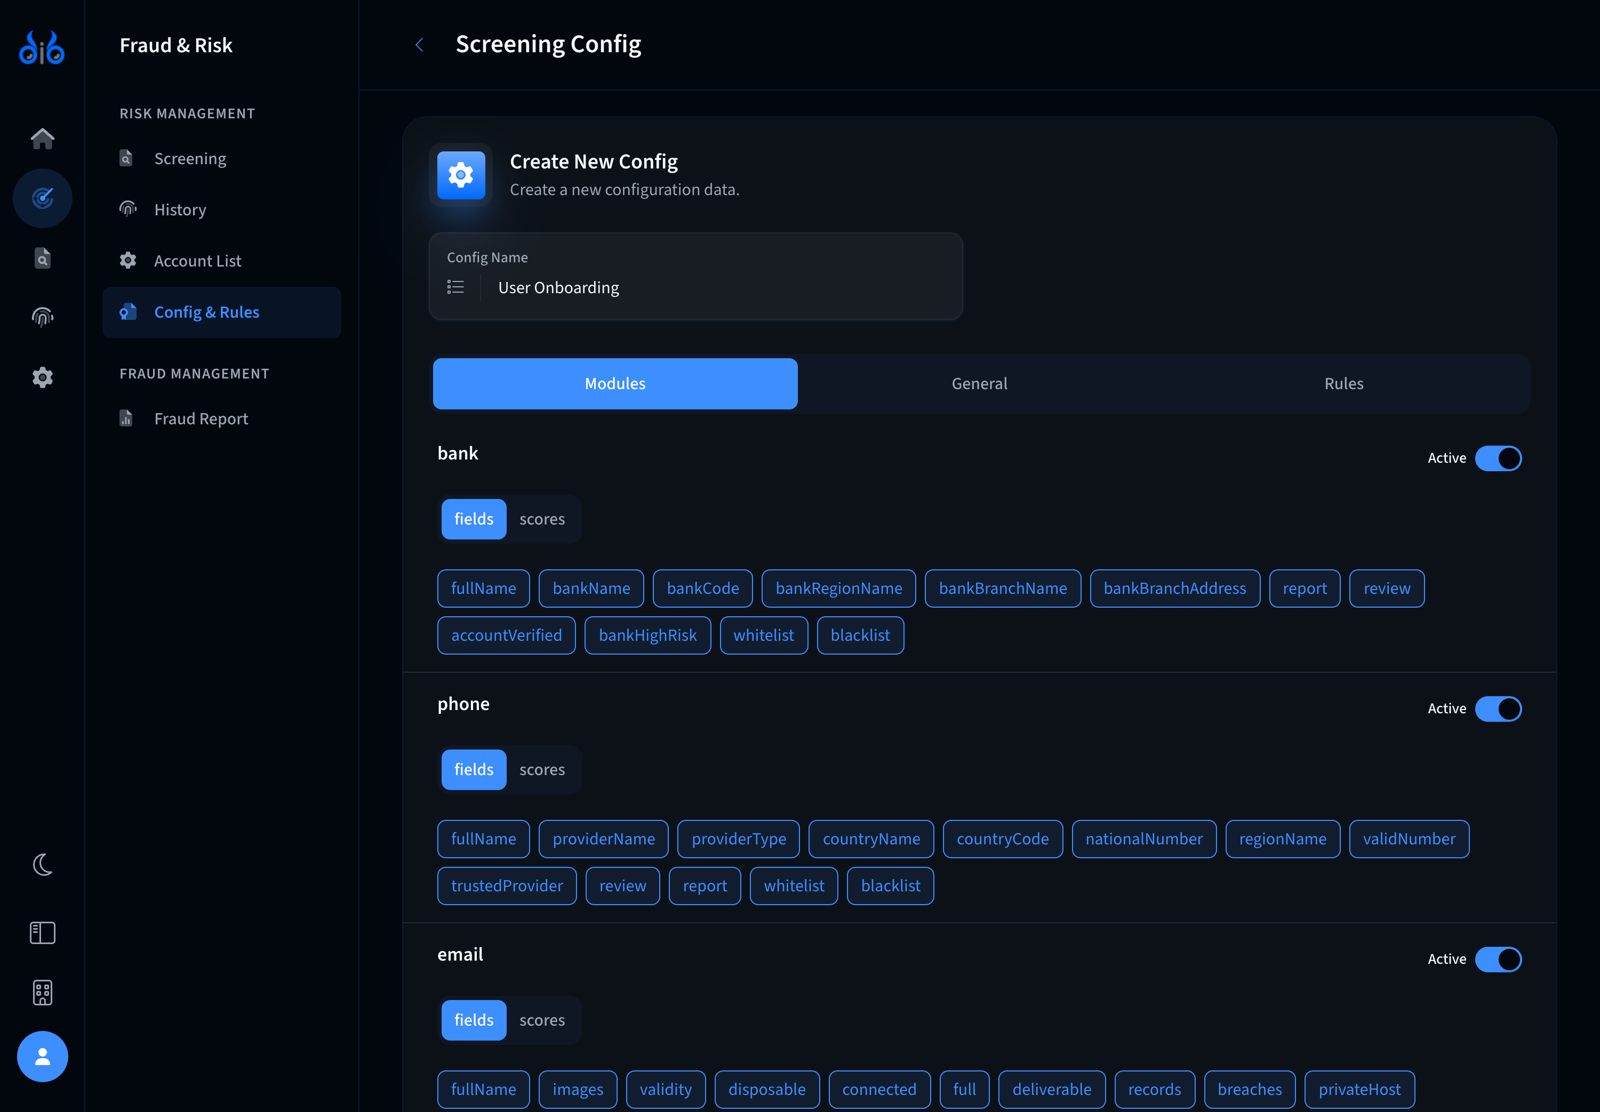1600x1112 pixels.
Task: Toggle the providerType chip in phone
Action: 739,838
